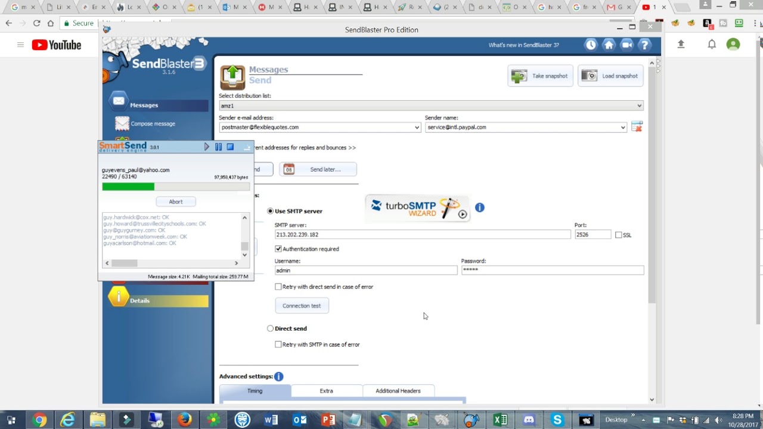
Task: Open Firefox from the taskbar
Action: point(185,420)
